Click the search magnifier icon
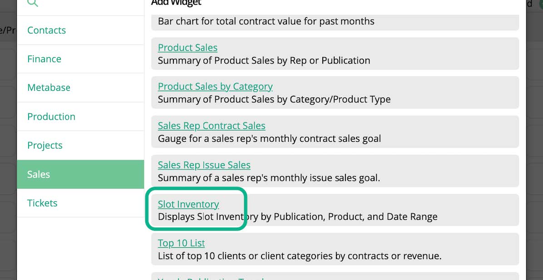Image resolution: width=543 pixels, height=280 pixels. pyautogui.click(x=33, y=3)
